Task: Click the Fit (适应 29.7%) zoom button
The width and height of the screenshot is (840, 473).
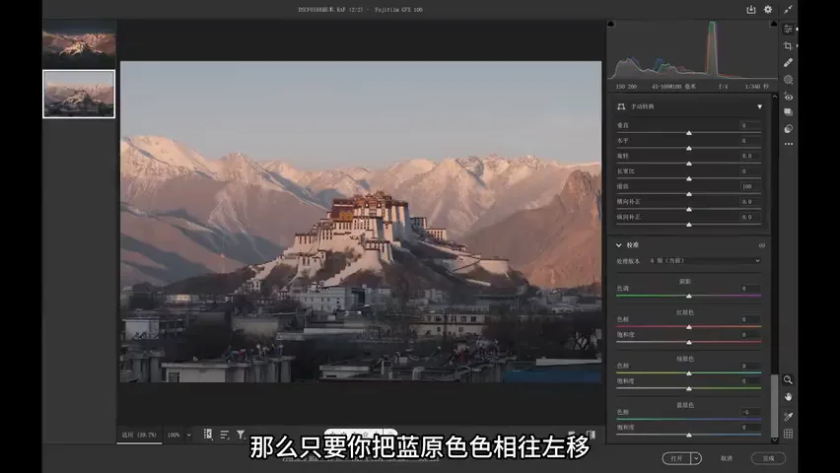Action: tap(139, 435)
